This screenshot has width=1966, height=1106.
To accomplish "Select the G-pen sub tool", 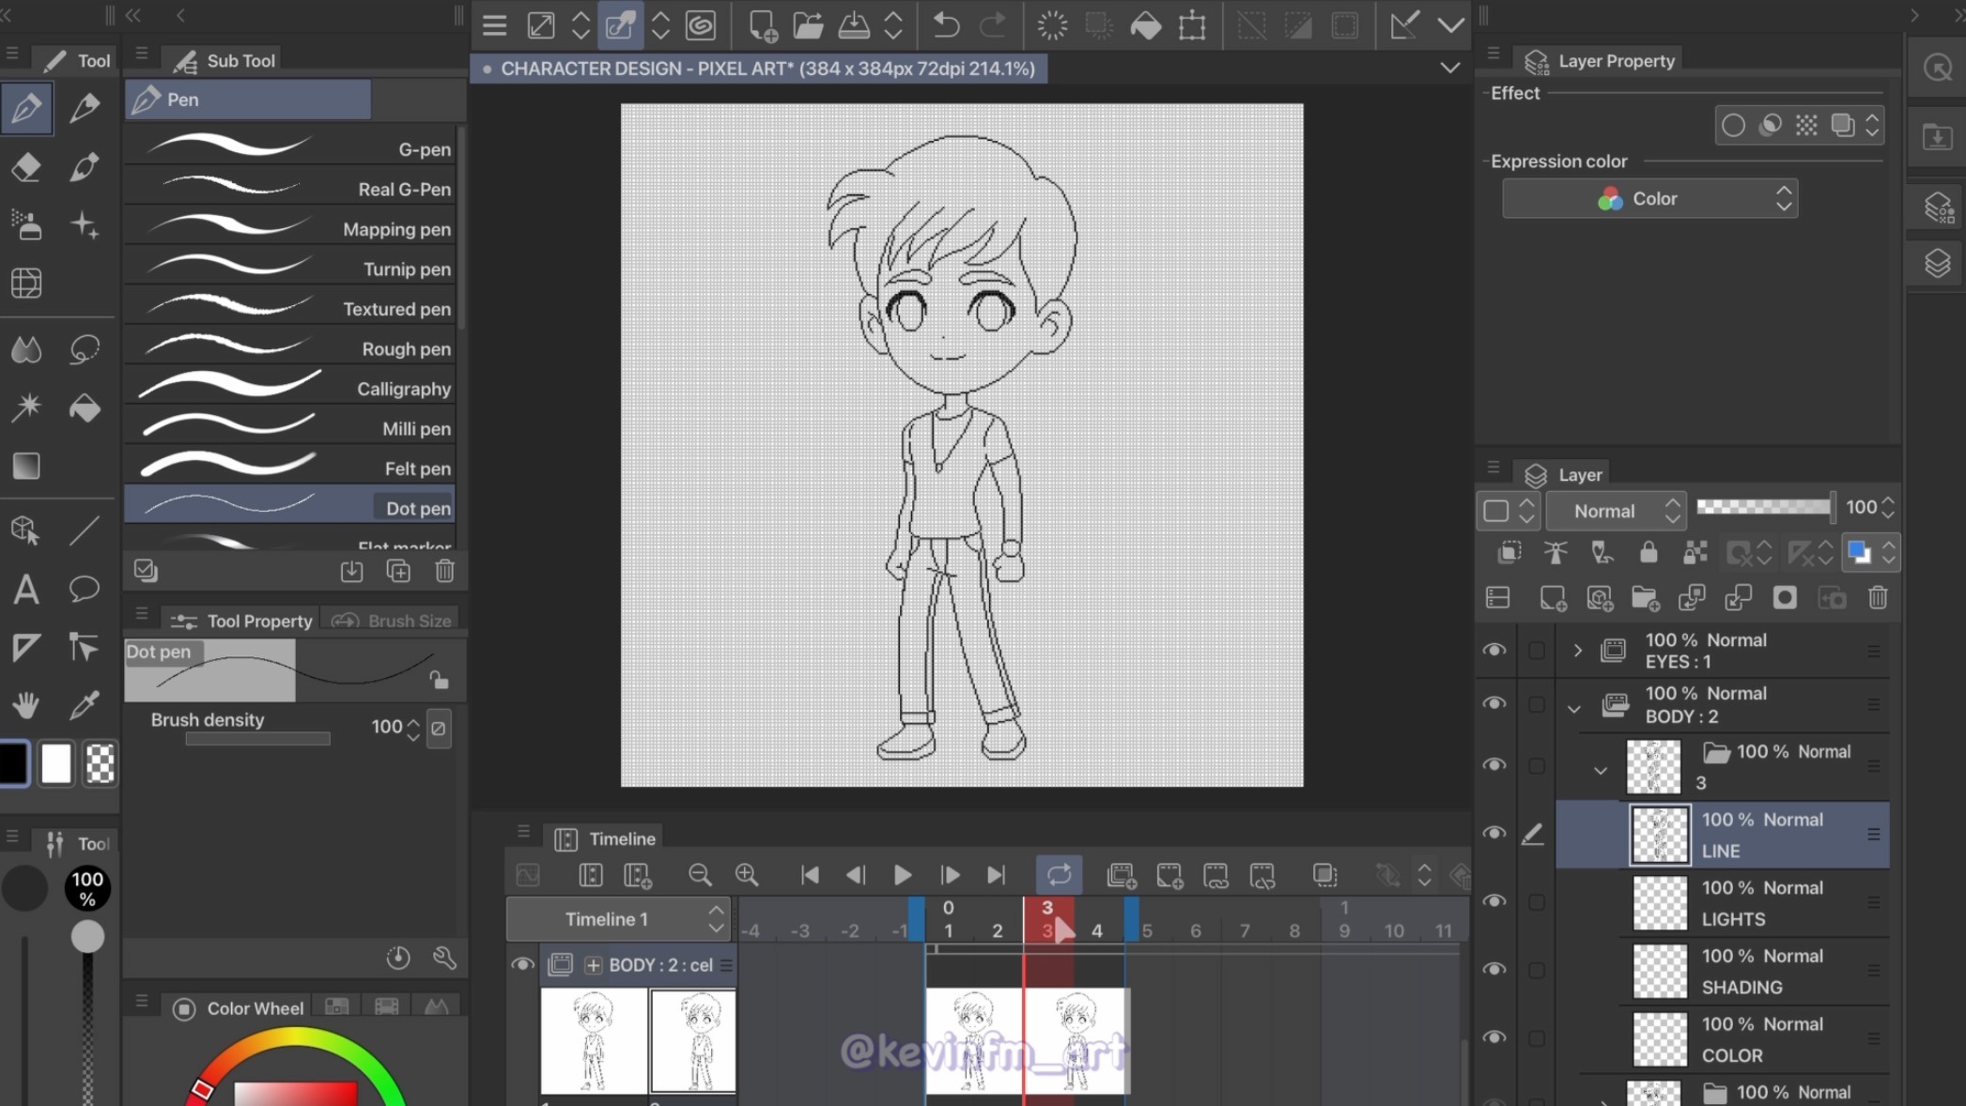I will (x=291, y=148).
